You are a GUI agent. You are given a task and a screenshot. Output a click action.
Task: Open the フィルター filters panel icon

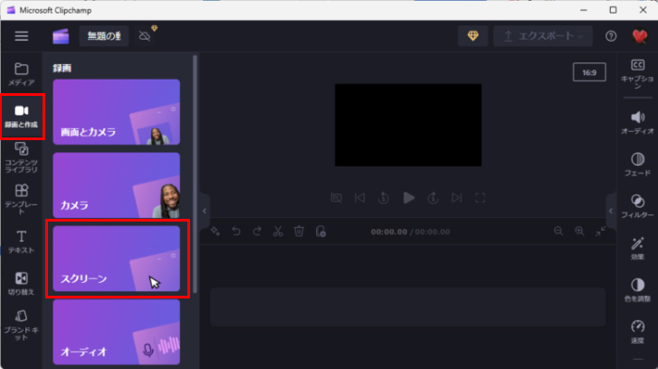point(637,205)
